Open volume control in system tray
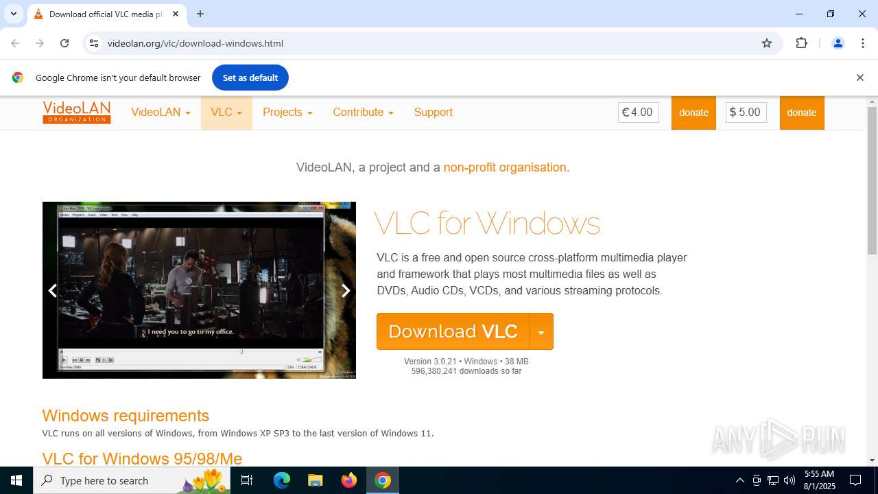 pos(790,480)
